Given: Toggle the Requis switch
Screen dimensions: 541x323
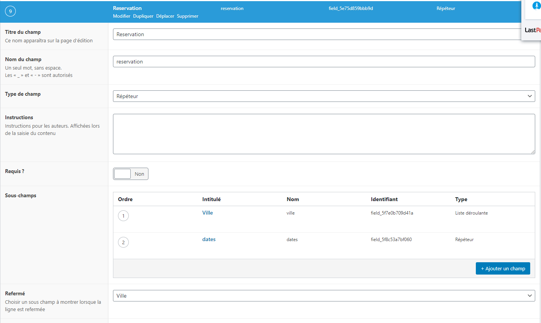Looking at the screenshot, I should (131, 174).
